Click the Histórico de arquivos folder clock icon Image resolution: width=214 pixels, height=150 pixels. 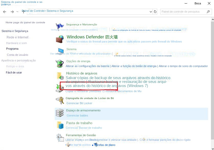(60, 76)
